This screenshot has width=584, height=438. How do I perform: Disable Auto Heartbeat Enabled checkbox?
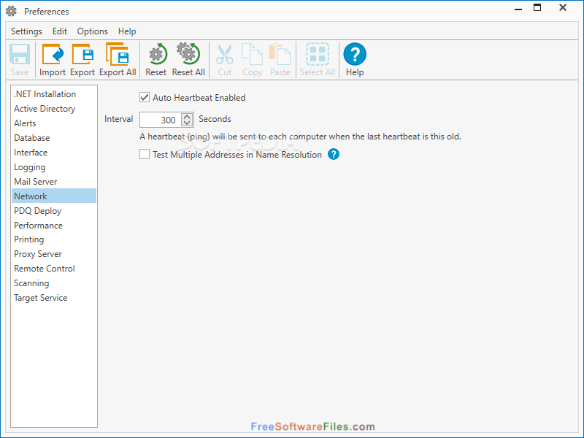pos(145,98)
